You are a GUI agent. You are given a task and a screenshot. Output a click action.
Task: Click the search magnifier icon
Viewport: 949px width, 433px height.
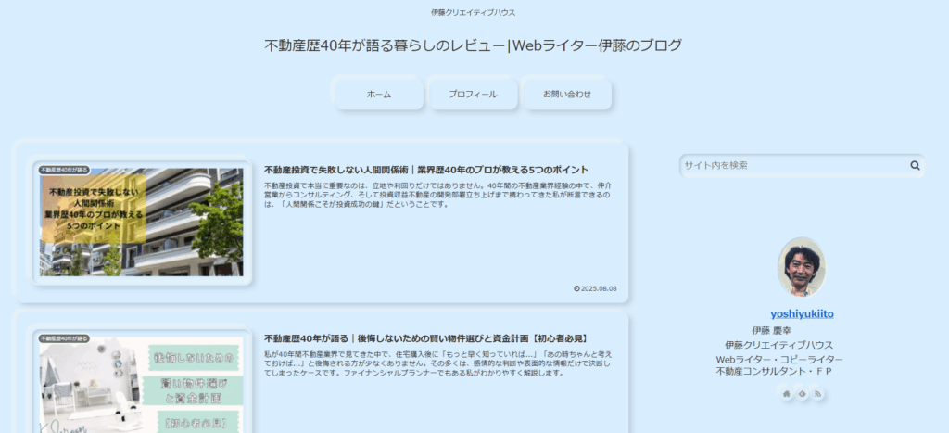[x=915, y=165]
